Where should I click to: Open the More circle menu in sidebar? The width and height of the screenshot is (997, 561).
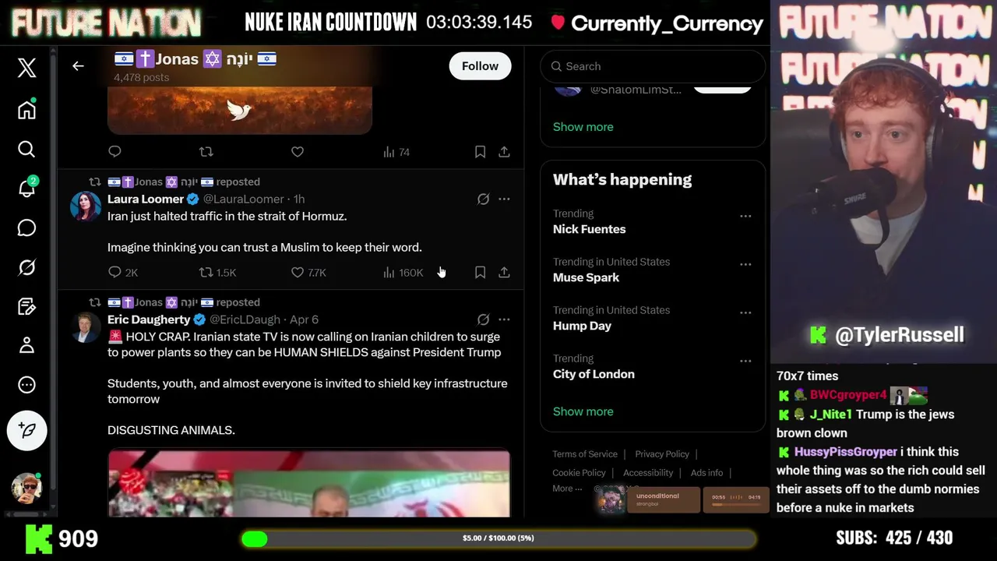pyautogui.click(x=26, y=385)
